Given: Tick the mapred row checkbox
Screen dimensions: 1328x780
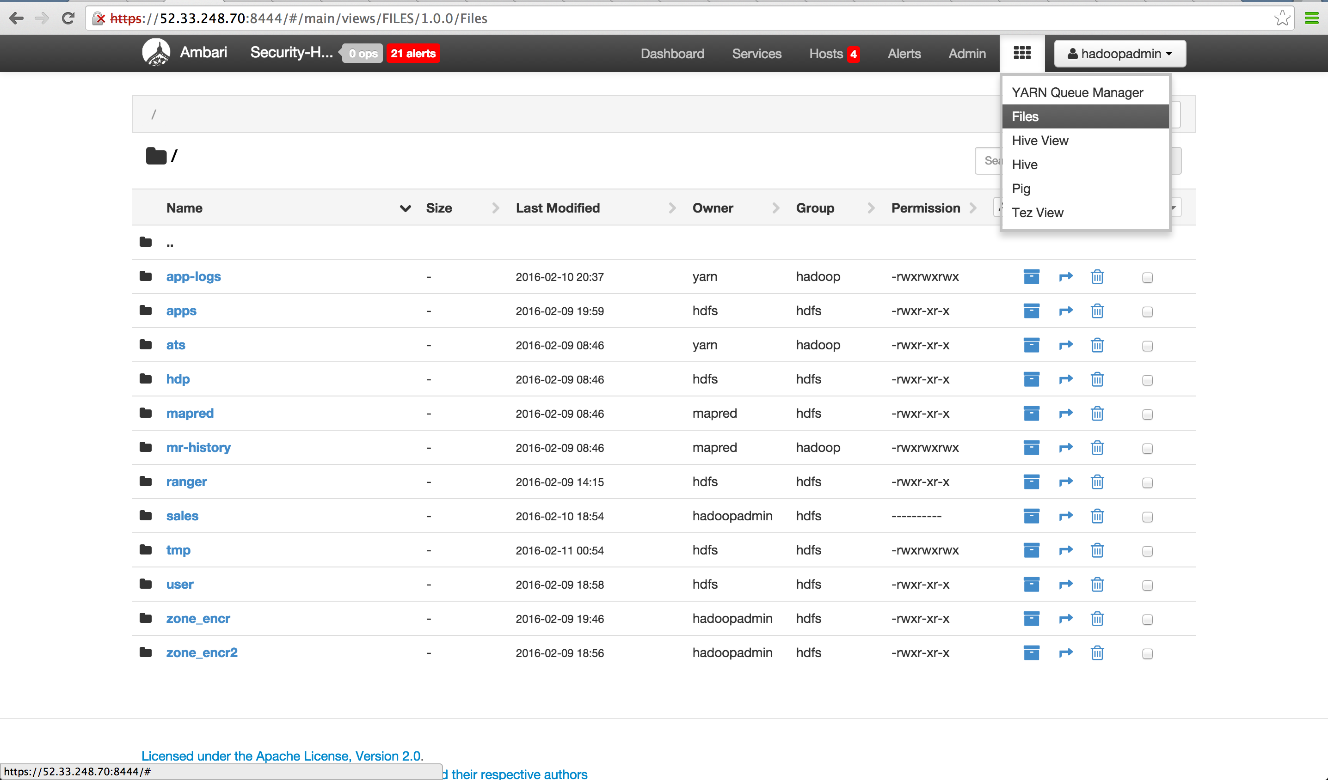Looking at the screenshot, I should pos(1147,414).
